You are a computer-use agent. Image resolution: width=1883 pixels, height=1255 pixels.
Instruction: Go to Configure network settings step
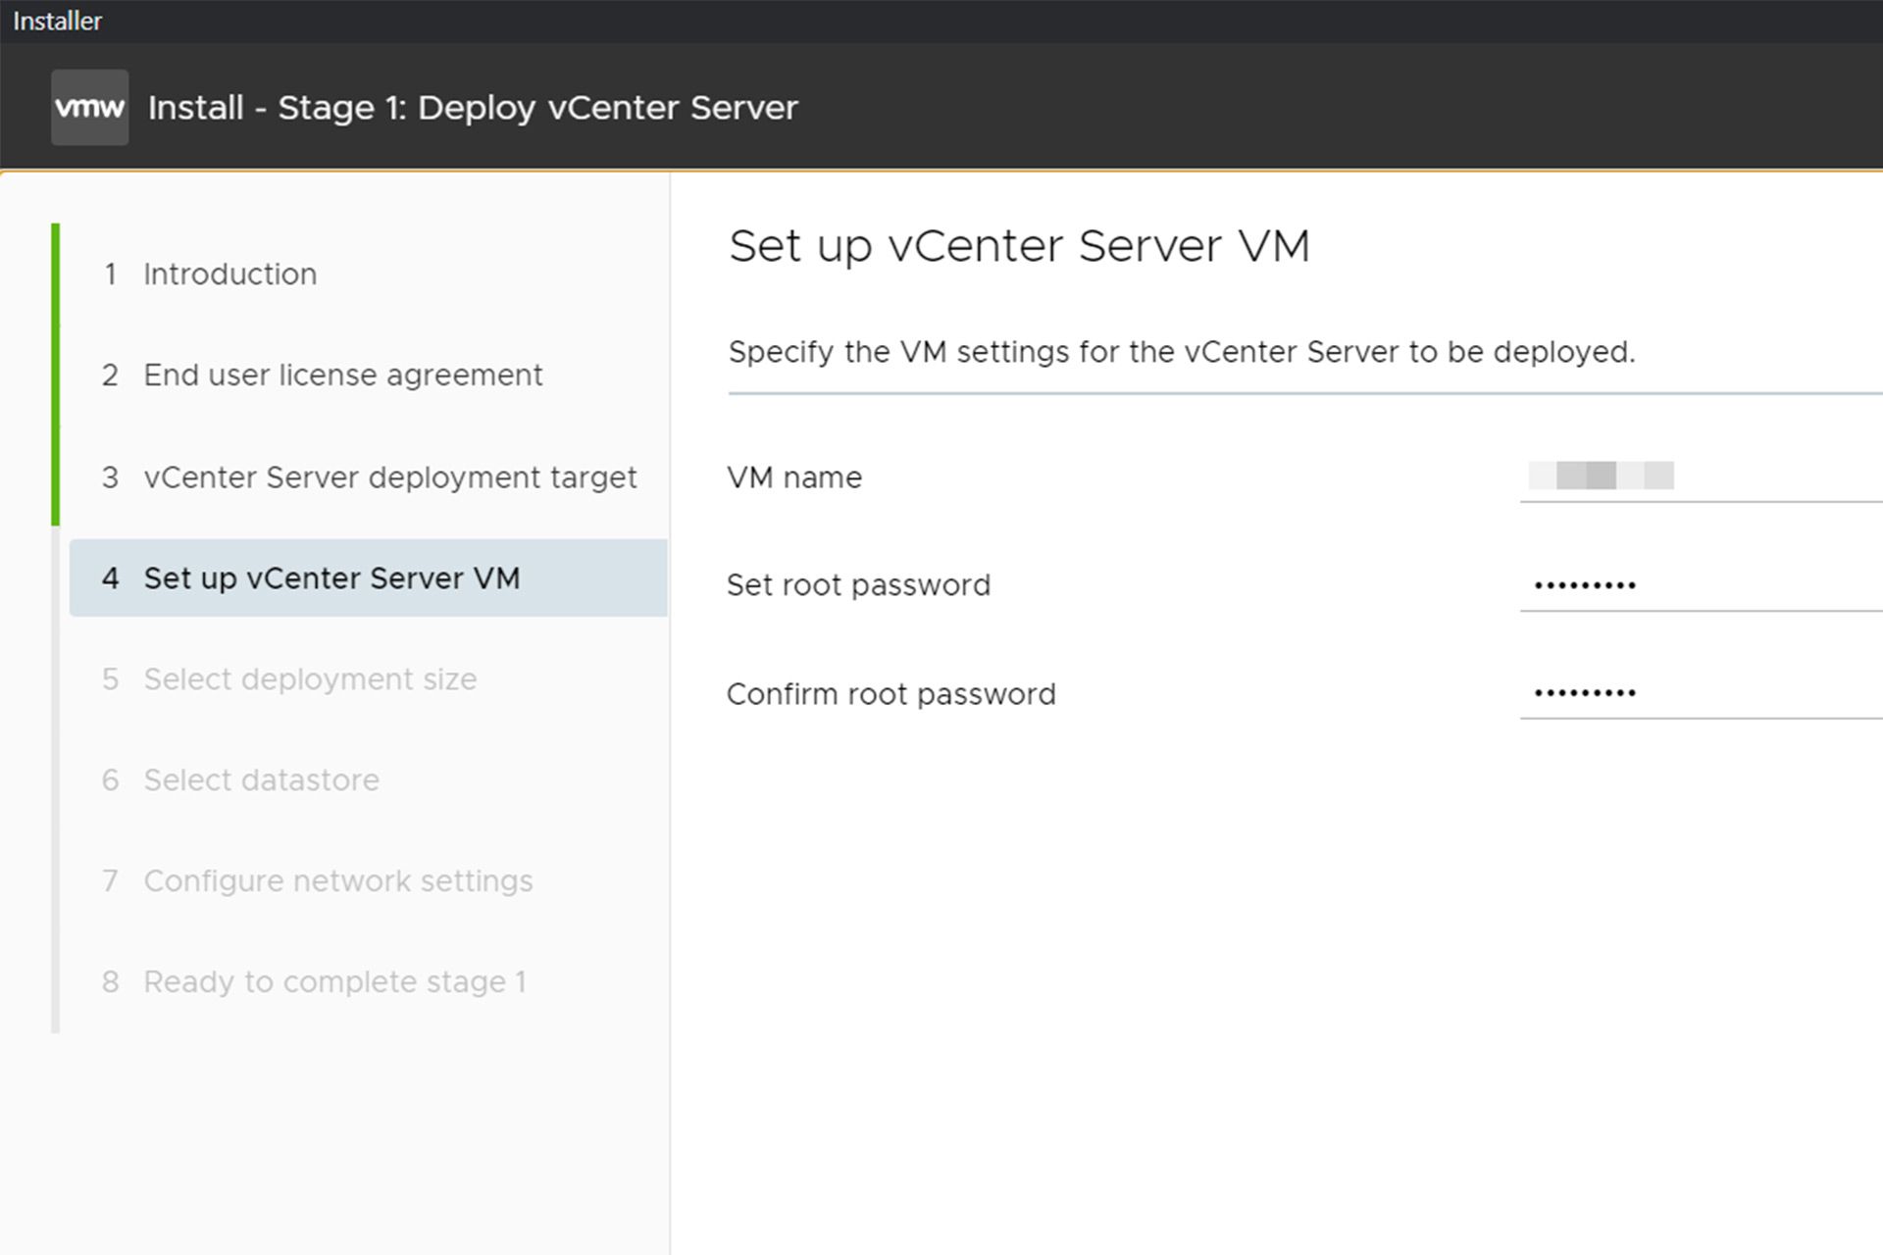[x=318, y=880]
